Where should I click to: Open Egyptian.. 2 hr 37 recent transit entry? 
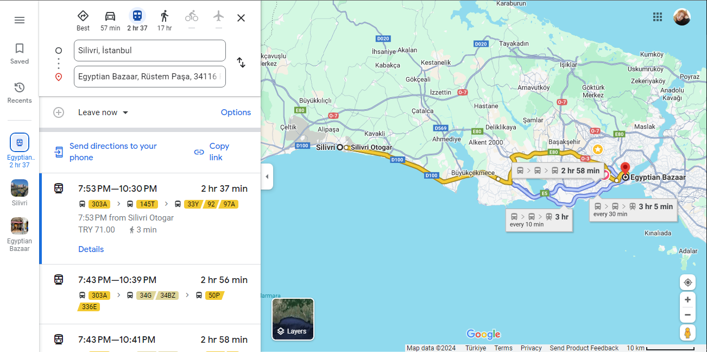click(x=20, y=150)
